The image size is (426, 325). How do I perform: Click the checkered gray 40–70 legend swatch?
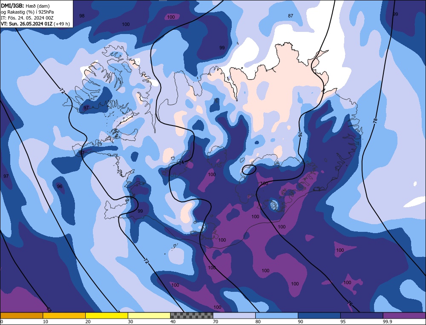192,315
